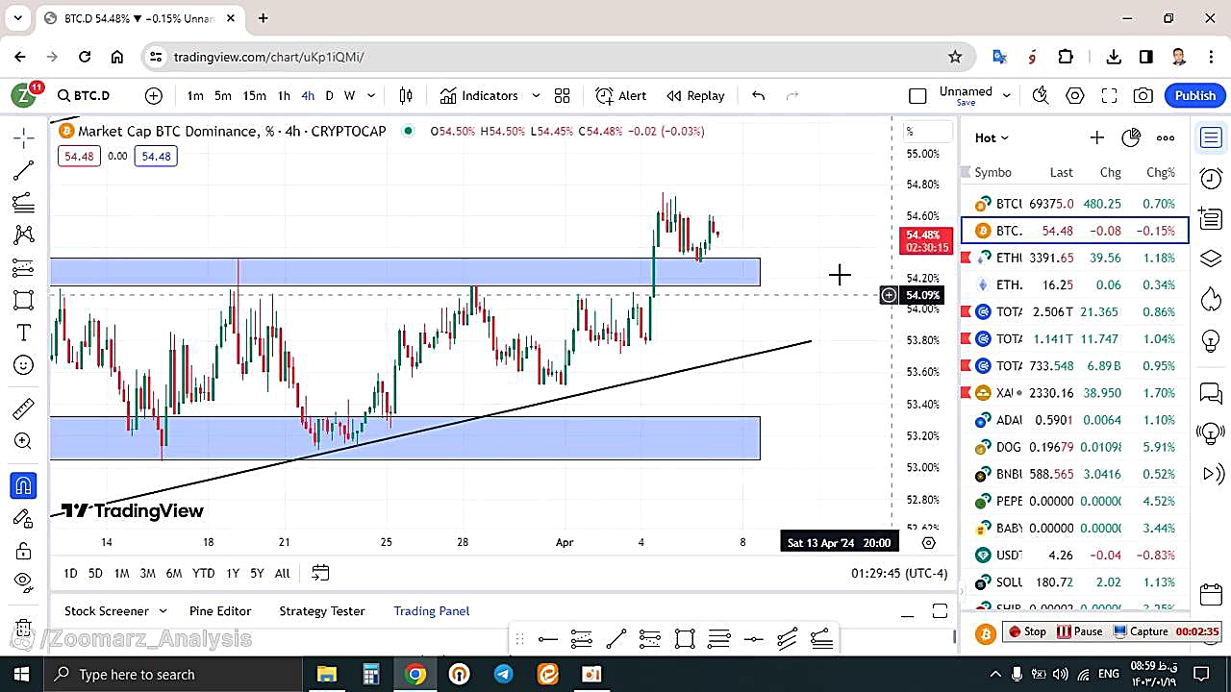Open forecasting and measurement tools
The image size is (1231, 692).
tap(24, 267)
